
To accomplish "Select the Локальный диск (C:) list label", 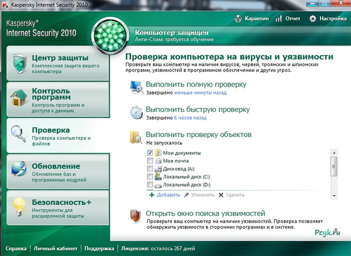I will [x=187, y=177].
